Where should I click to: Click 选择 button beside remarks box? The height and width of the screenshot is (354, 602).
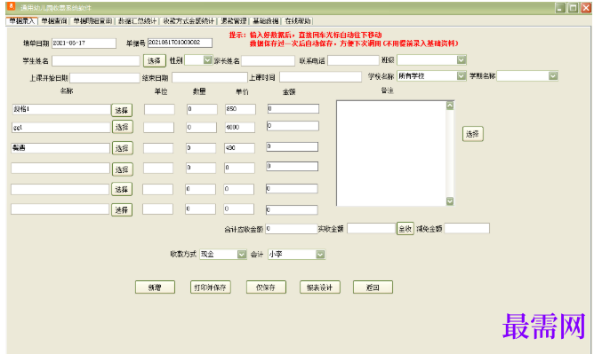(472, 134)
